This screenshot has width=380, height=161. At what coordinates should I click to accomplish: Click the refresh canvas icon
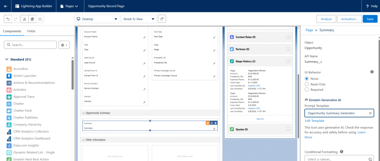click(162, 19)
